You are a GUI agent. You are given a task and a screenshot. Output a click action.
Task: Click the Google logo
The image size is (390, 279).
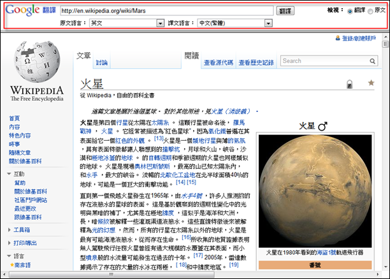22,10
